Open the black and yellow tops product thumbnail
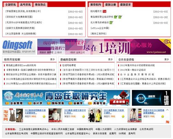This screenshot has height=139, width=173. (95, 115)
